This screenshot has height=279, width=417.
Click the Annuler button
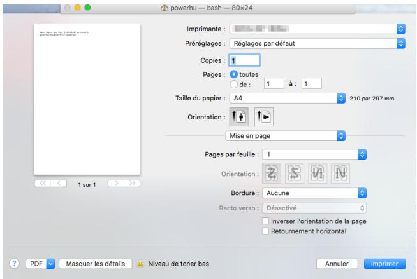pyautogui.click(x=337, y=264)
